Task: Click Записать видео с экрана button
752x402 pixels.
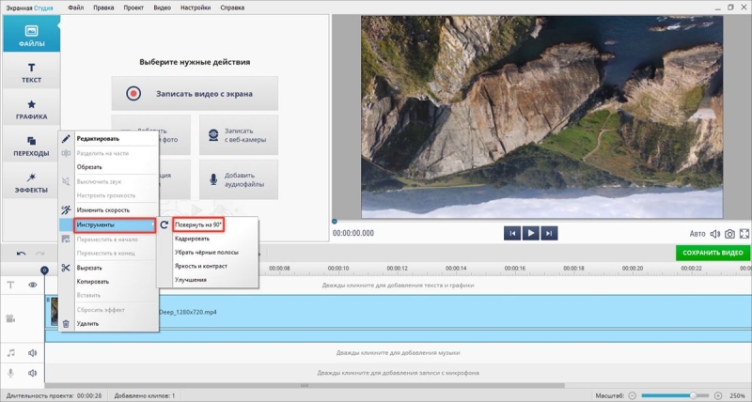Action: [195, 93]
